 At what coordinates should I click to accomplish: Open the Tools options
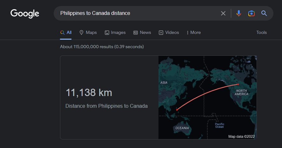(x=261, y=32)
